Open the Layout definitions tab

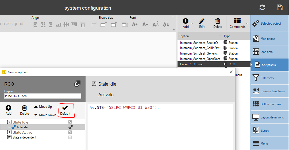270,117
